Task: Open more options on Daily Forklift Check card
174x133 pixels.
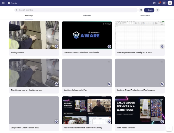Action: [x=56, y=99]
